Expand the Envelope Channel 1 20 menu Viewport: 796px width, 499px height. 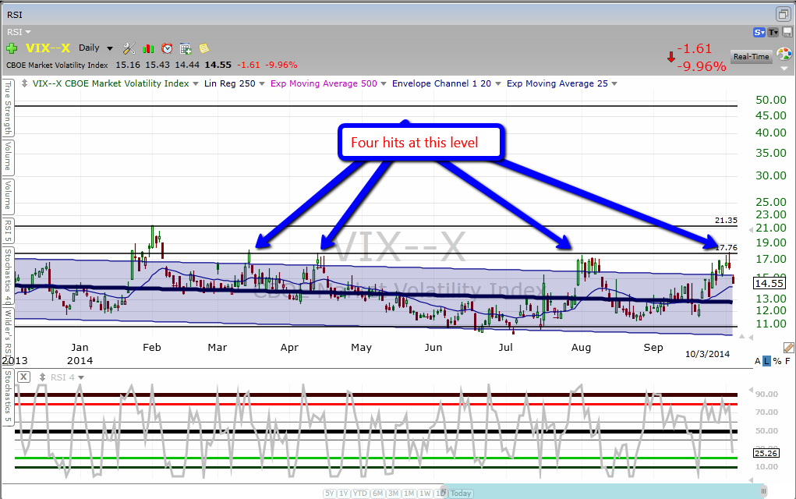(497, 83)
